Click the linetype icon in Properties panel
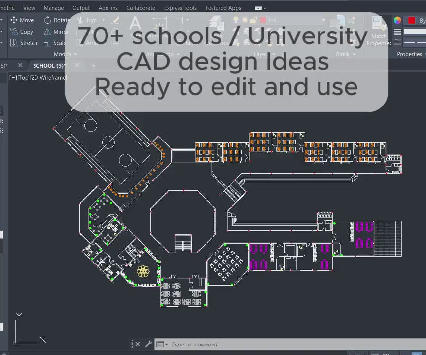 (x=397, y=42)
